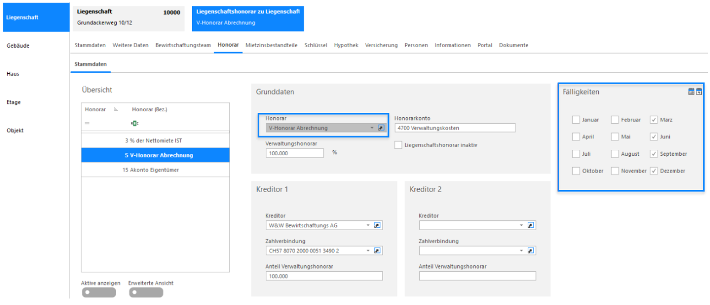The width and height of the screenshot is (710, 305).
Task: Check the November checkbox
Action: [615, 171]
